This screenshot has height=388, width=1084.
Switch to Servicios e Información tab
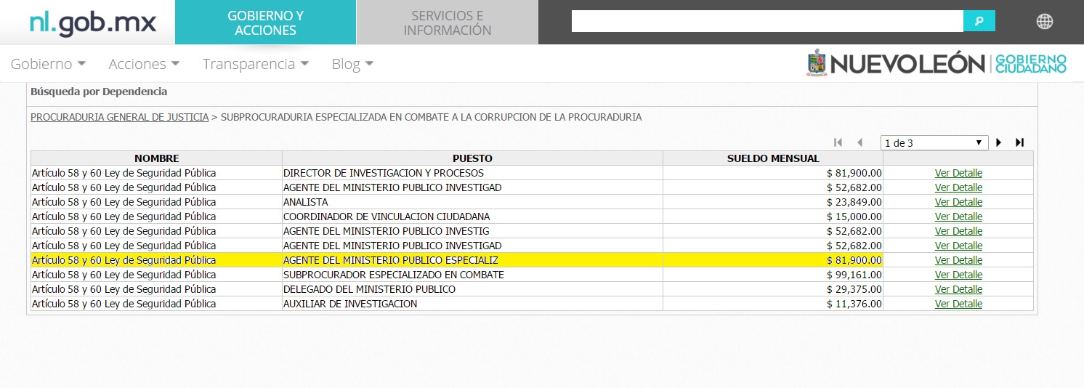tap(448, 23)
